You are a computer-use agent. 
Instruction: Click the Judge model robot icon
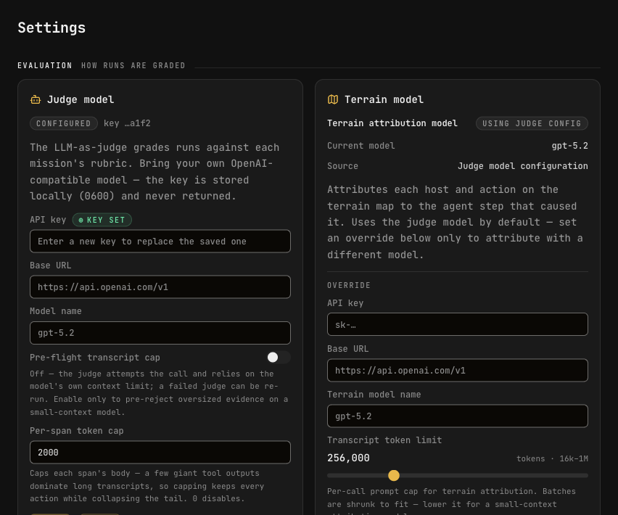tap(36, 99)
